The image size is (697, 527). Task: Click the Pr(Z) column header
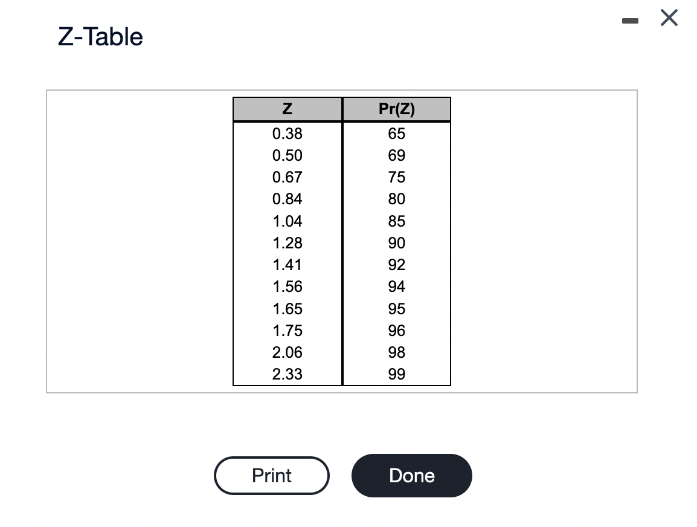396,109
